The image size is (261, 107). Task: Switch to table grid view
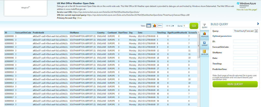point(149,26)
